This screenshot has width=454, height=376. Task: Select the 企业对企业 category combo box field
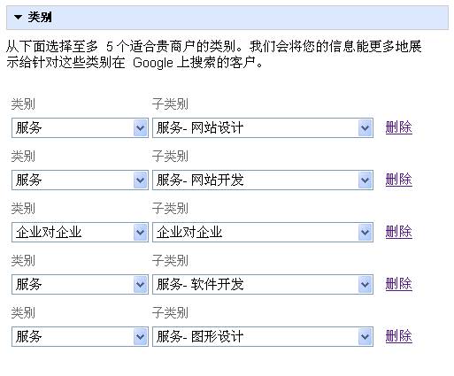pyautogui.click(x=80, y=233)
